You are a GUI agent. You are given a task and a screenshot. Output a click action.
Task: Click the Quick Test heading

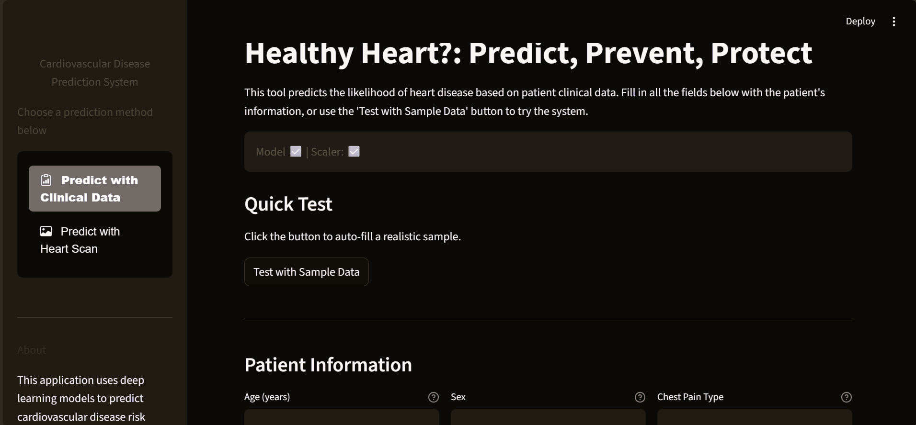tap(288, 204)
